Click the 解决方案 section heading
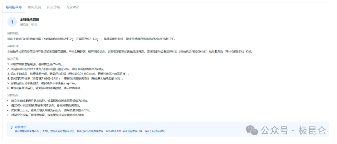 pyautogui.click(x=13, y=59)
